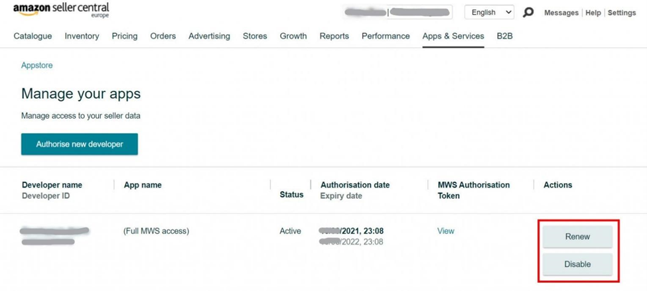Viewport: 647px width, 291px height.
Task: Click Manage access to your seller data text
Action: [x=81, y=116]
